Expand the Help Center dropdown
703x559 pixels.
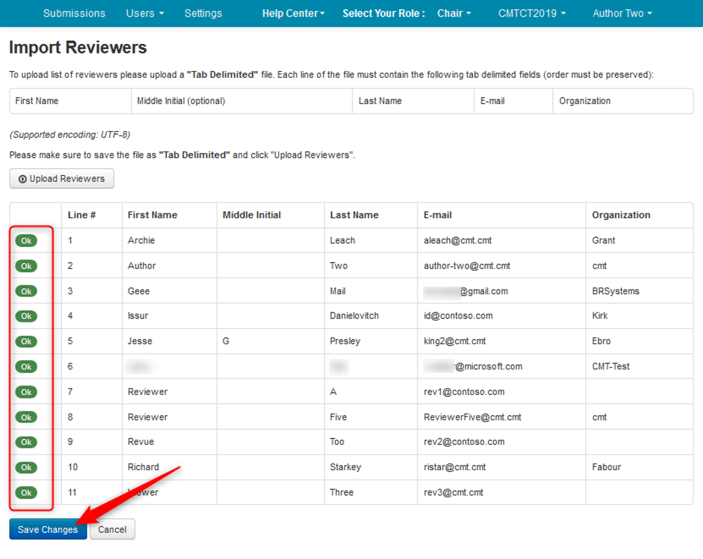coord(293,13)
